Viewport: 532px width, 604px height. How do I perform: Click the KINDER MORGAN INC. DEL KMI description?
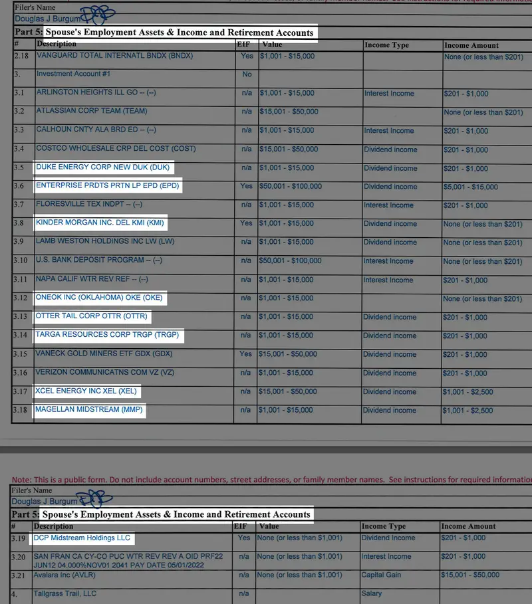click(x=100, y=223)
